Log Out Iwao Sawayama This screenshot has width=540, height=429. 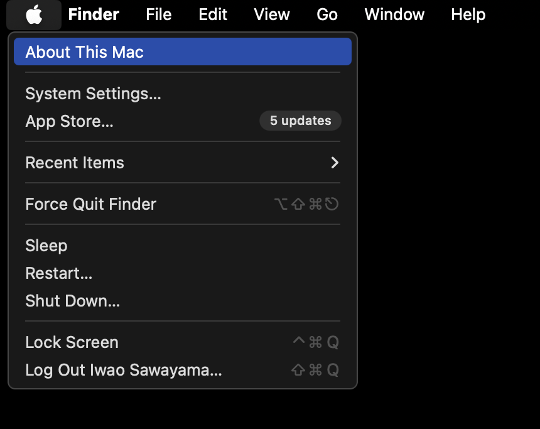123,370
